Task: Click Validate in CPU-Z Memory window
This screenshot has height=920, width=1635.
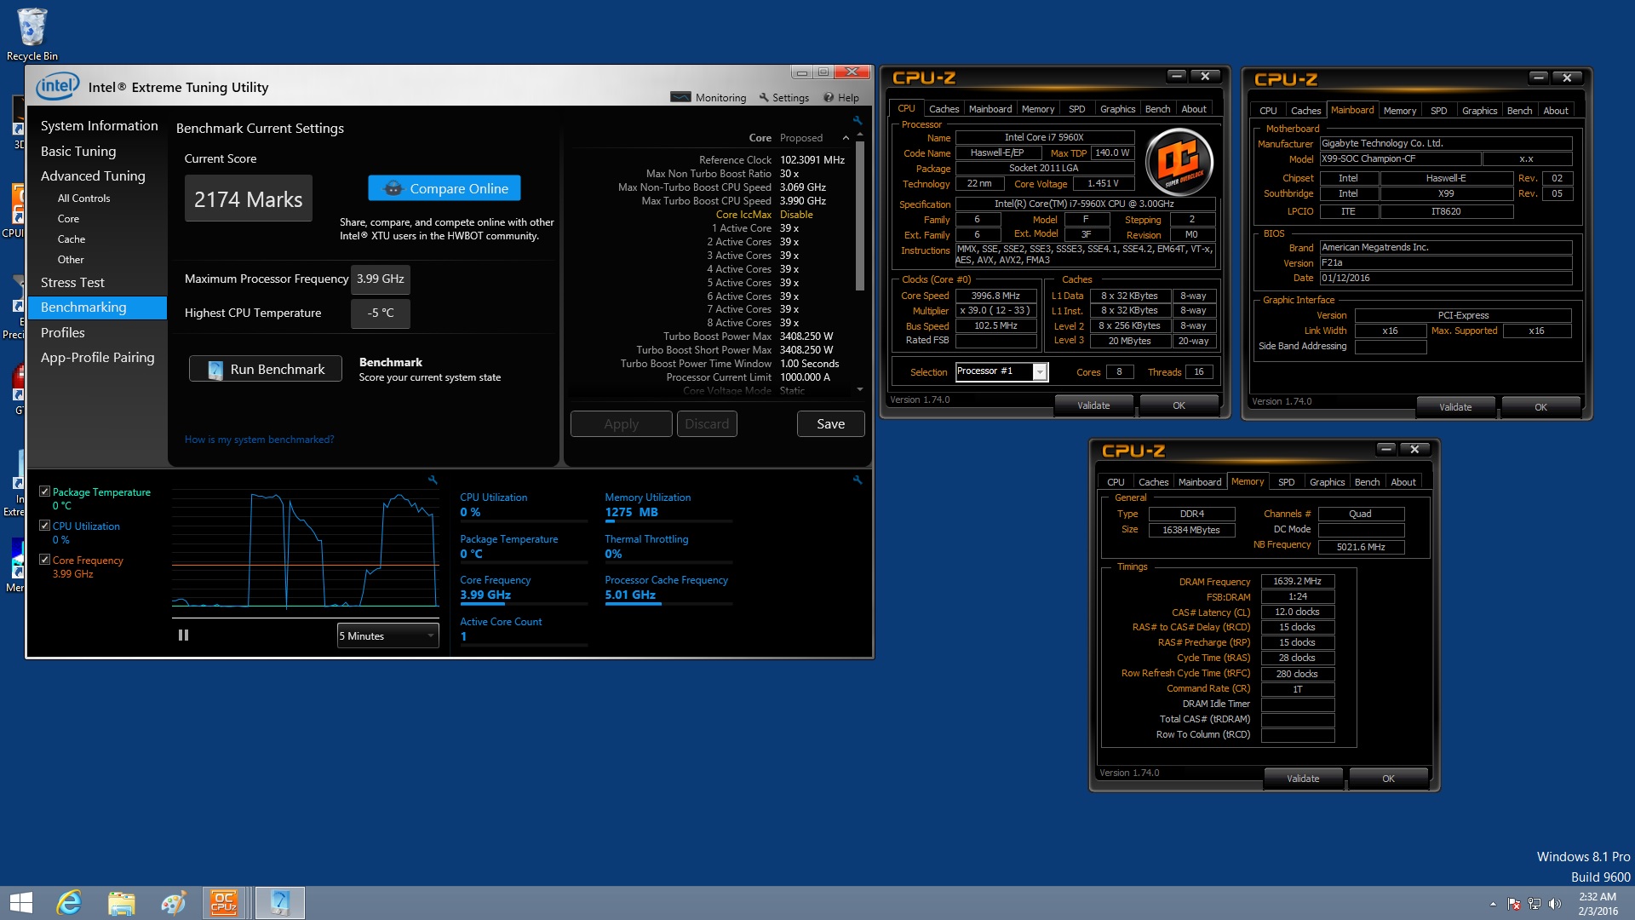Action: click(x=1303, y=779)
